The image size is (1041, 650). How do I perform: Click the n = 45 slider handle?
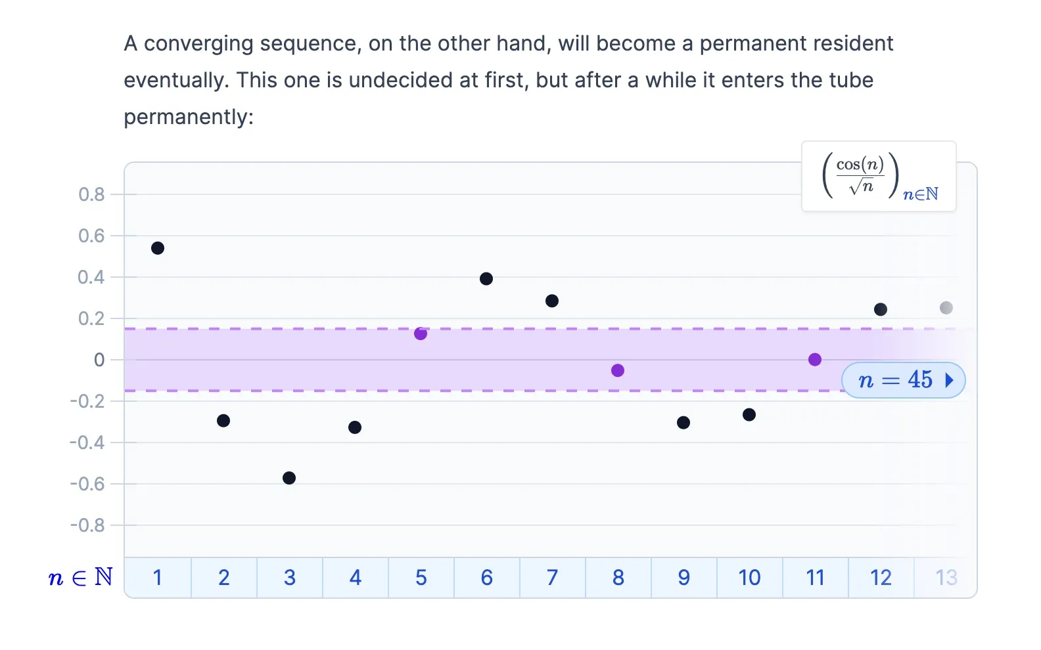click(x=904, y=380)
